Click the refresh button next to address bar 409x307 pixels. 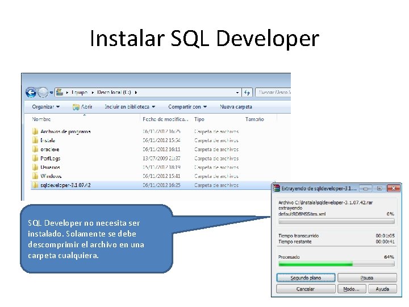(247, 93)
